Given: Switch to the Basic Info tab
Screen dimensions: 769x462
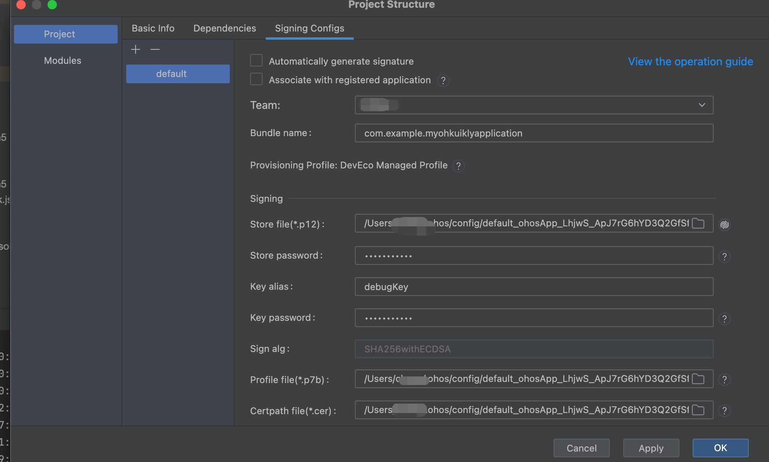Looking at the screenshot, I should click(153, 28).
